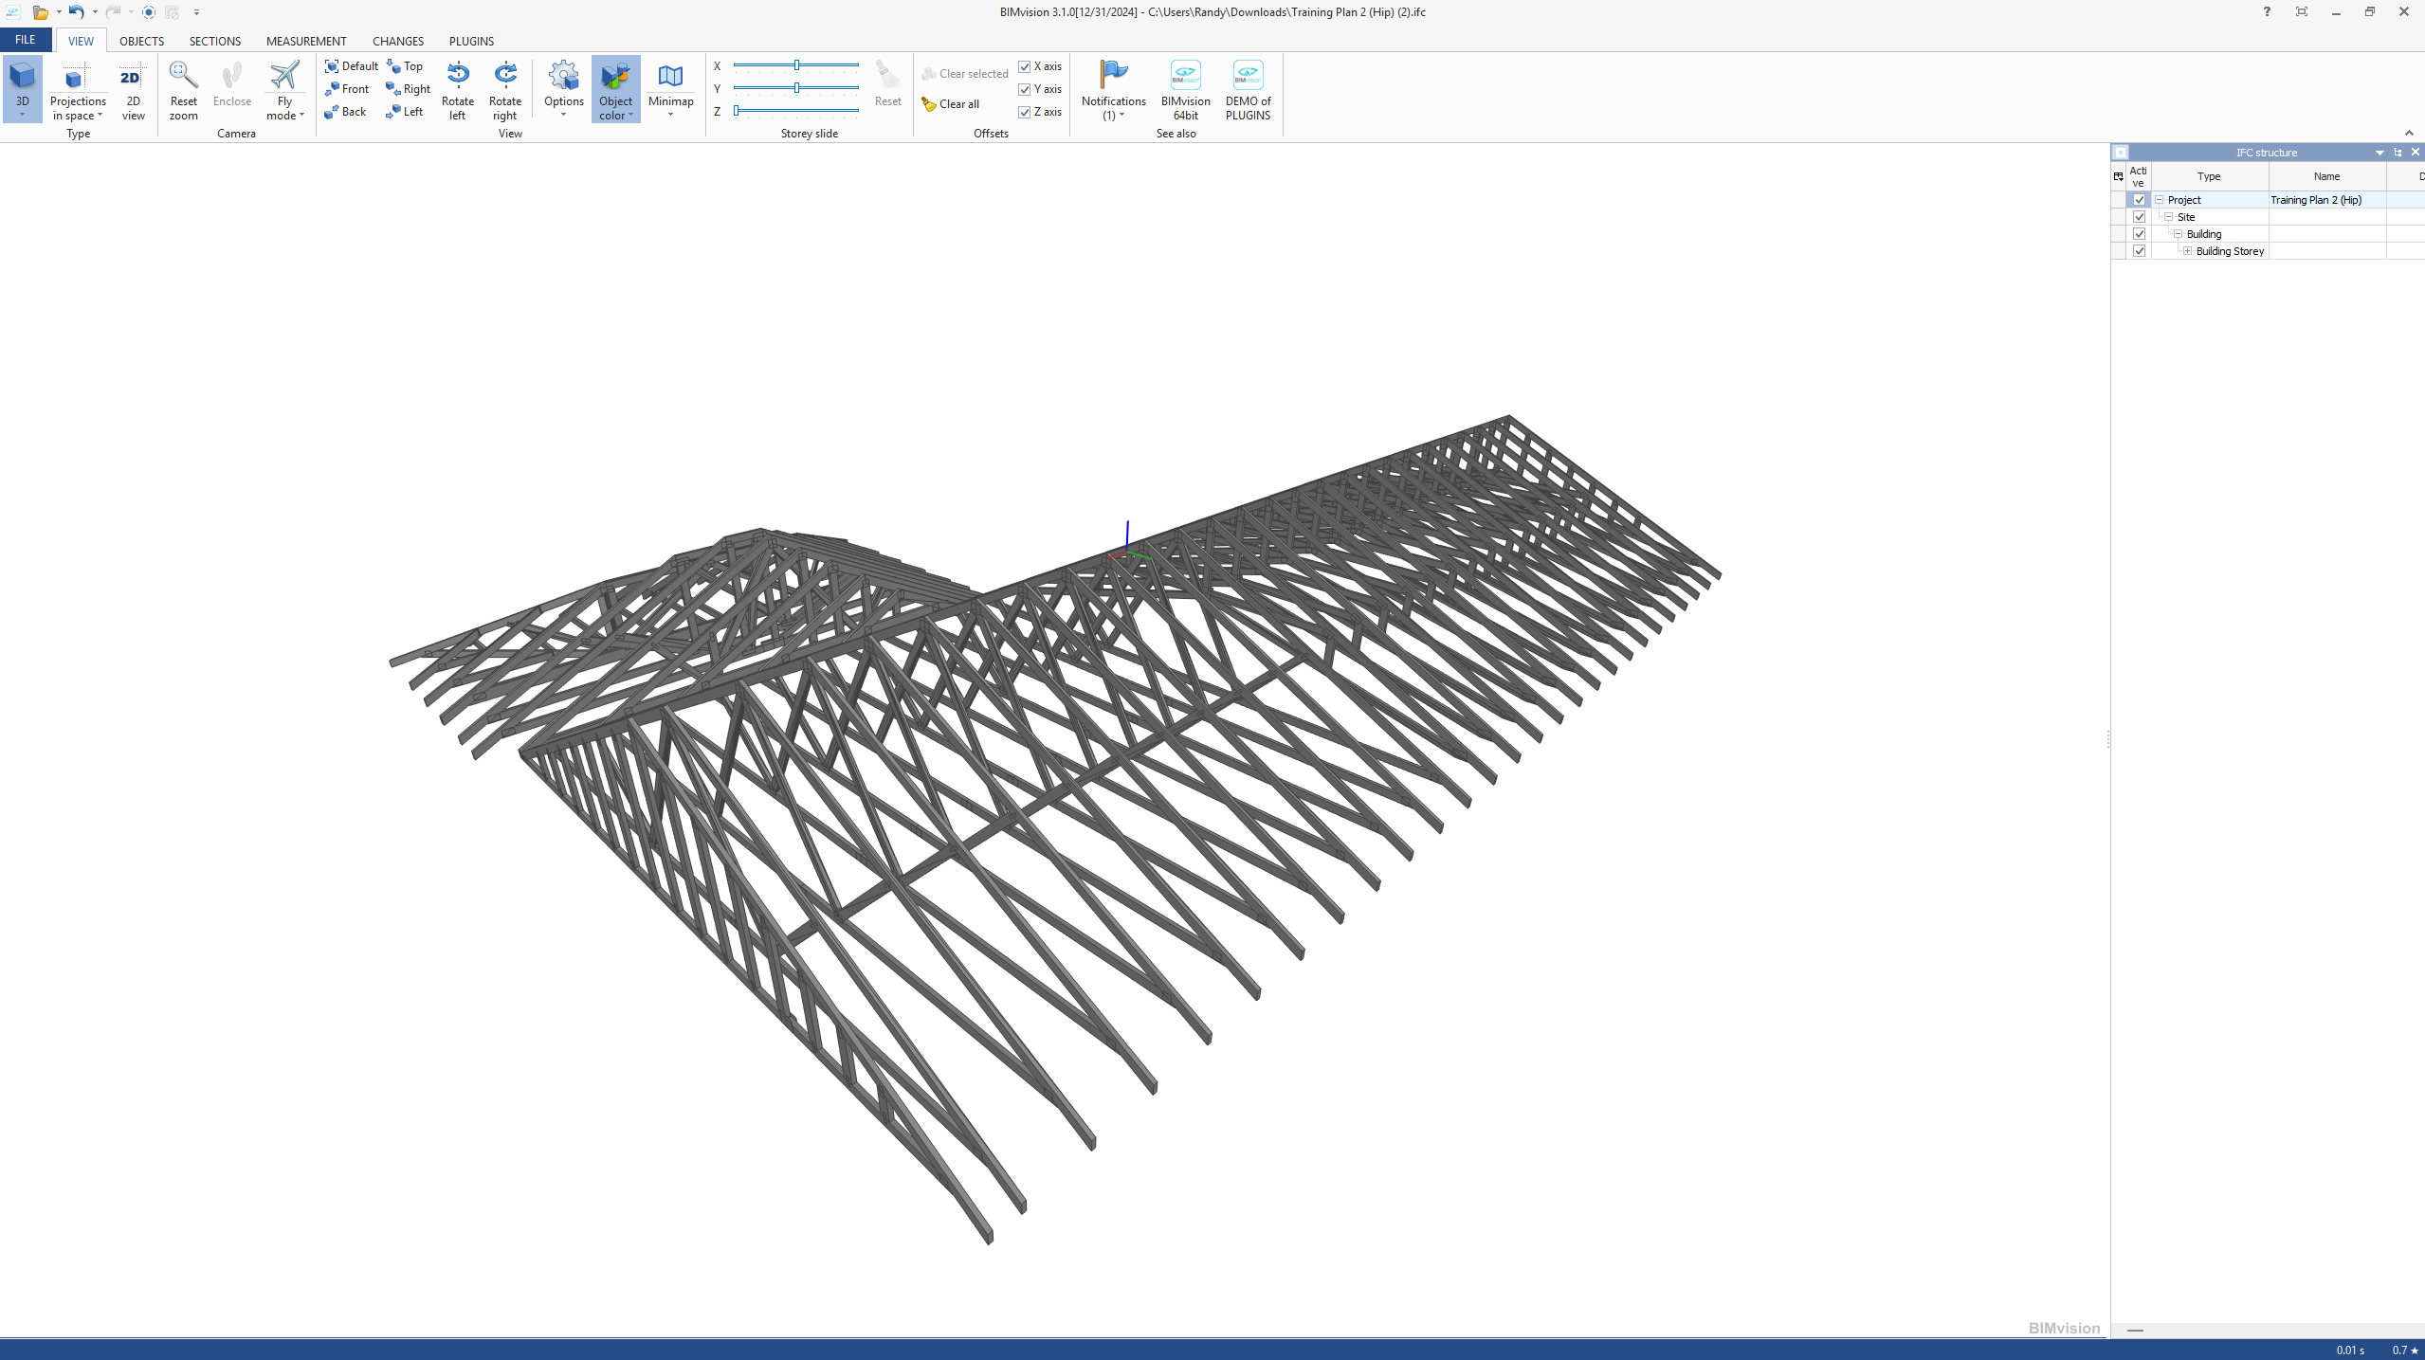2425x1360 pixels.
Task: Click the Top view icon
Action: [394, 66]
